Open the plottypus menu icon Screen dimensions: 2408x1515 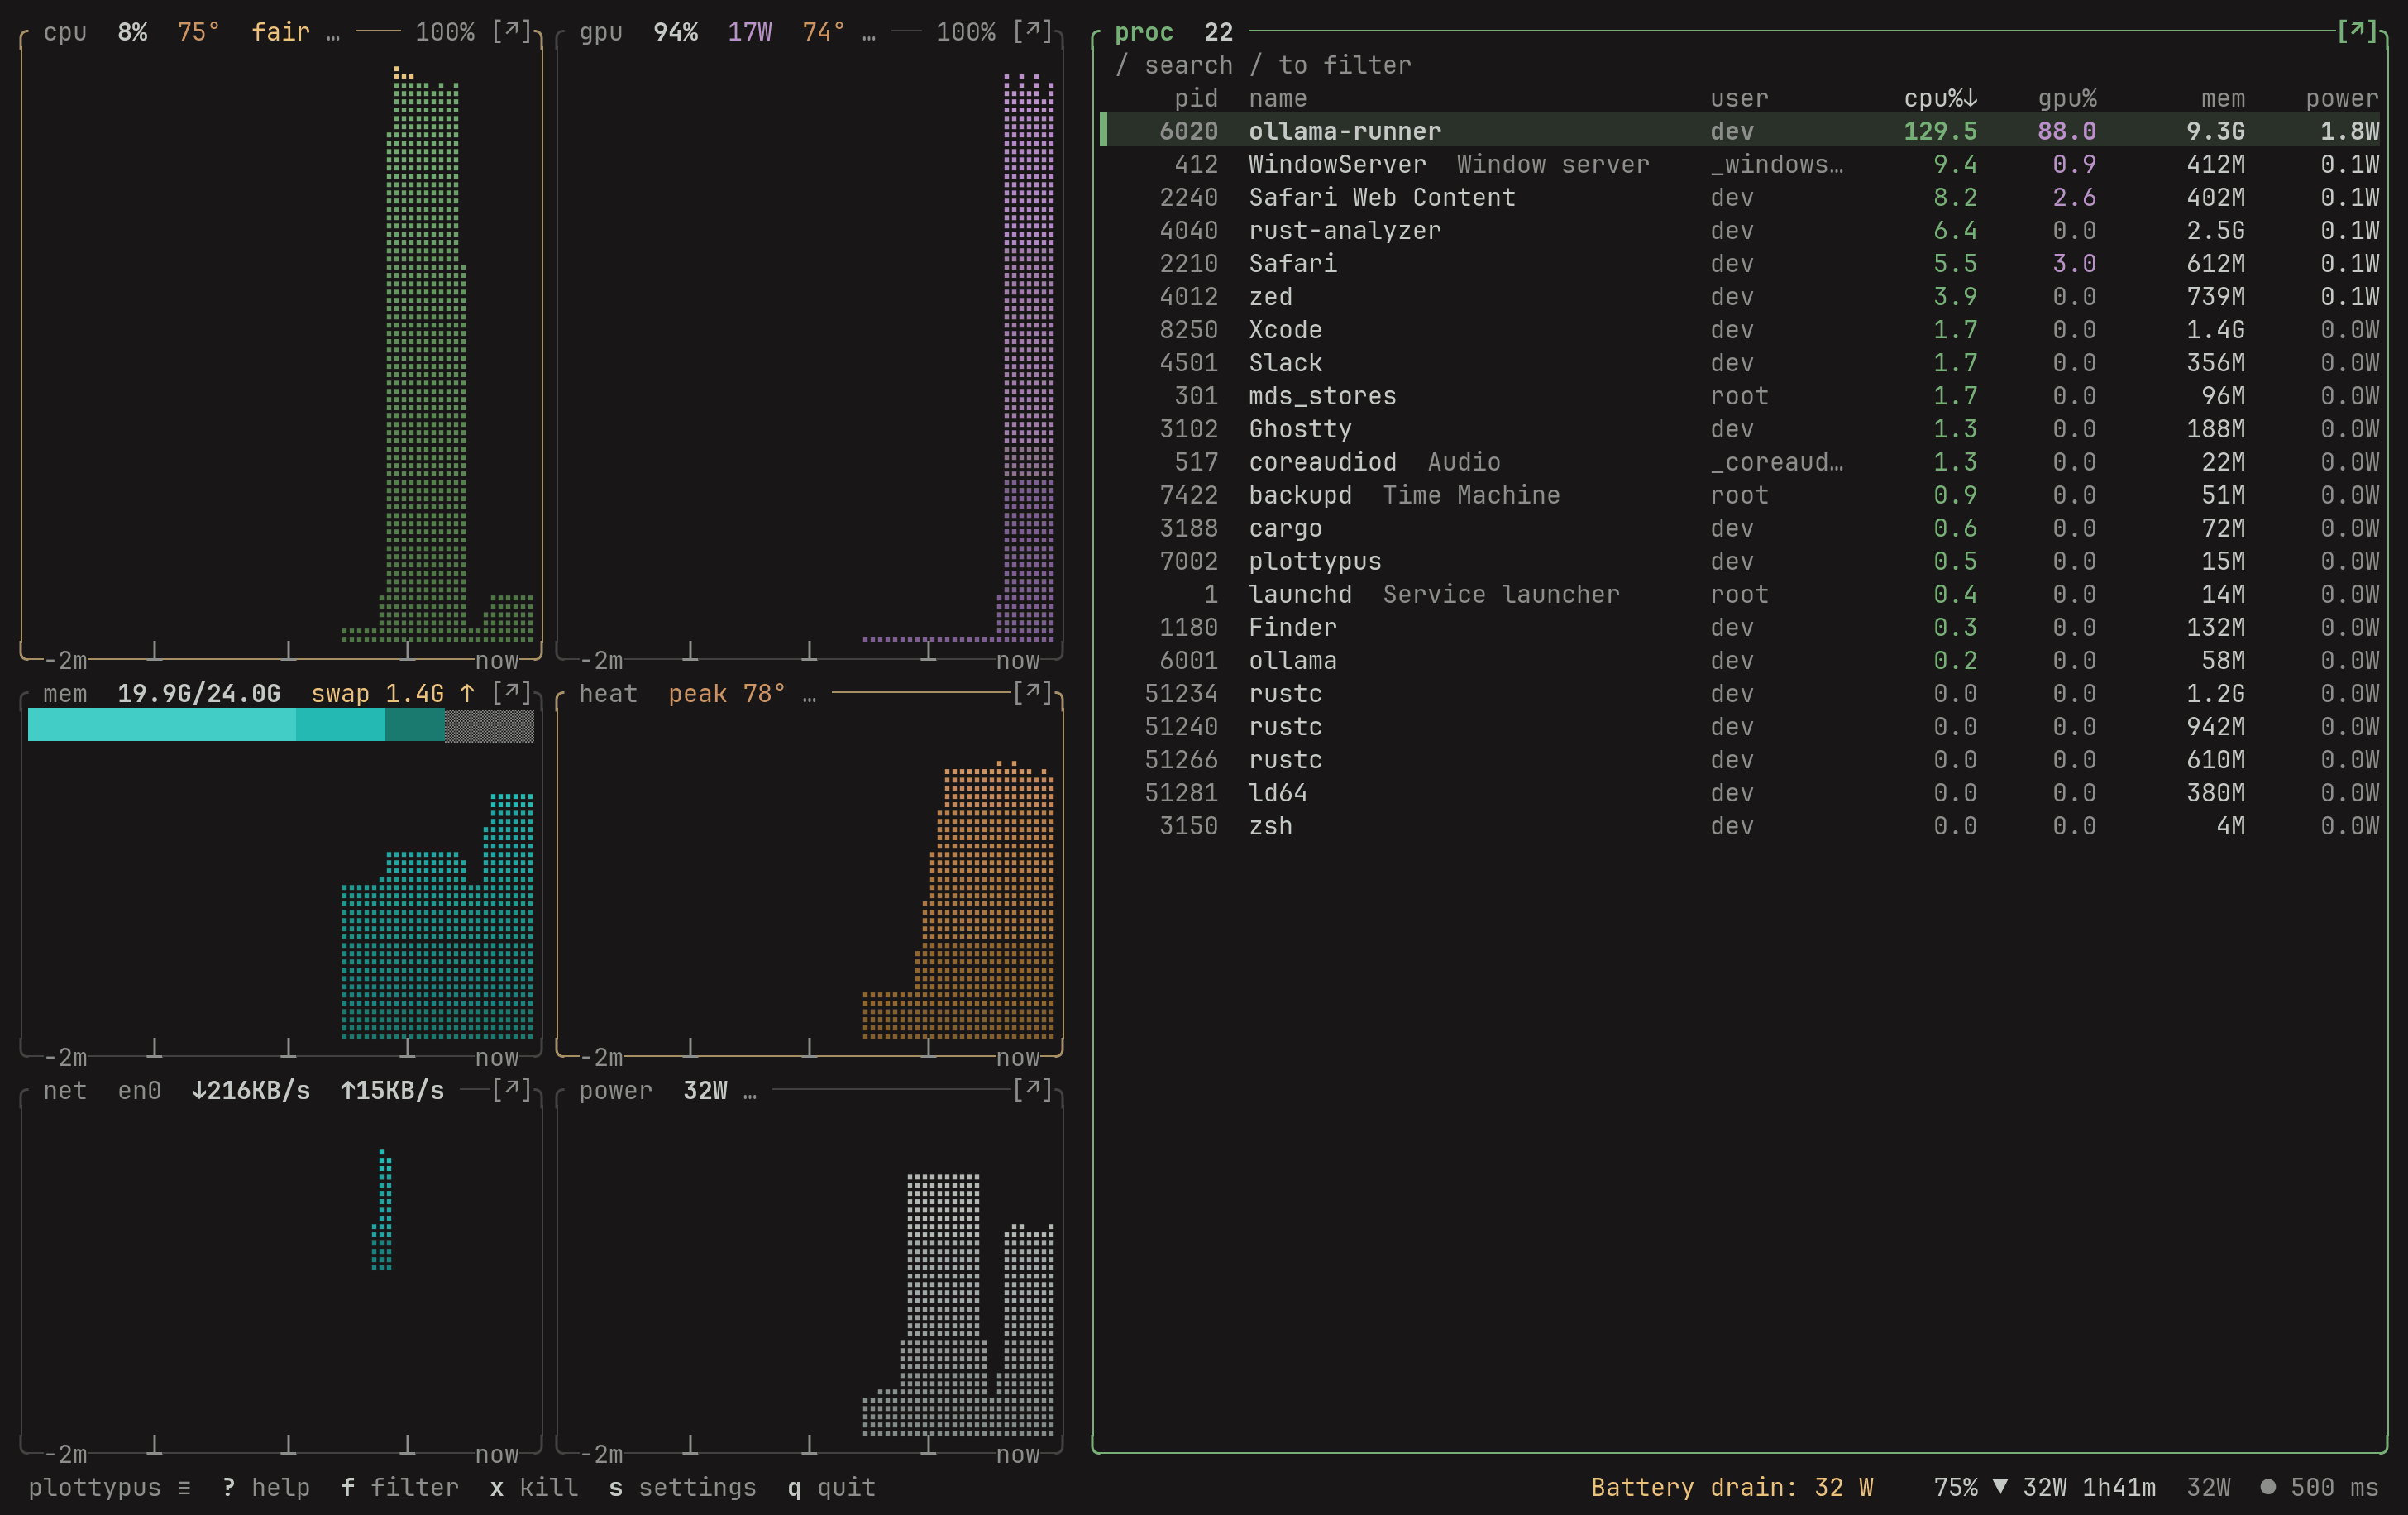[184, 1487]
